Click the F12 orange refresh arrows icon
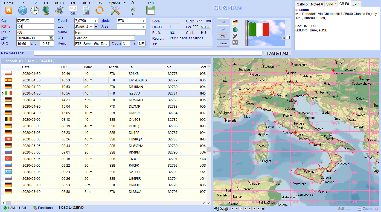This screenshot has height=212, width=381. coord(99,10)
